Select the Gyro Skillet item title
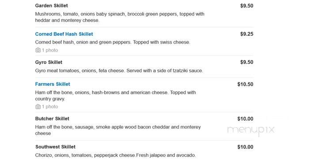330x166 pixels. pyautogui.click(x=49, y=63)
